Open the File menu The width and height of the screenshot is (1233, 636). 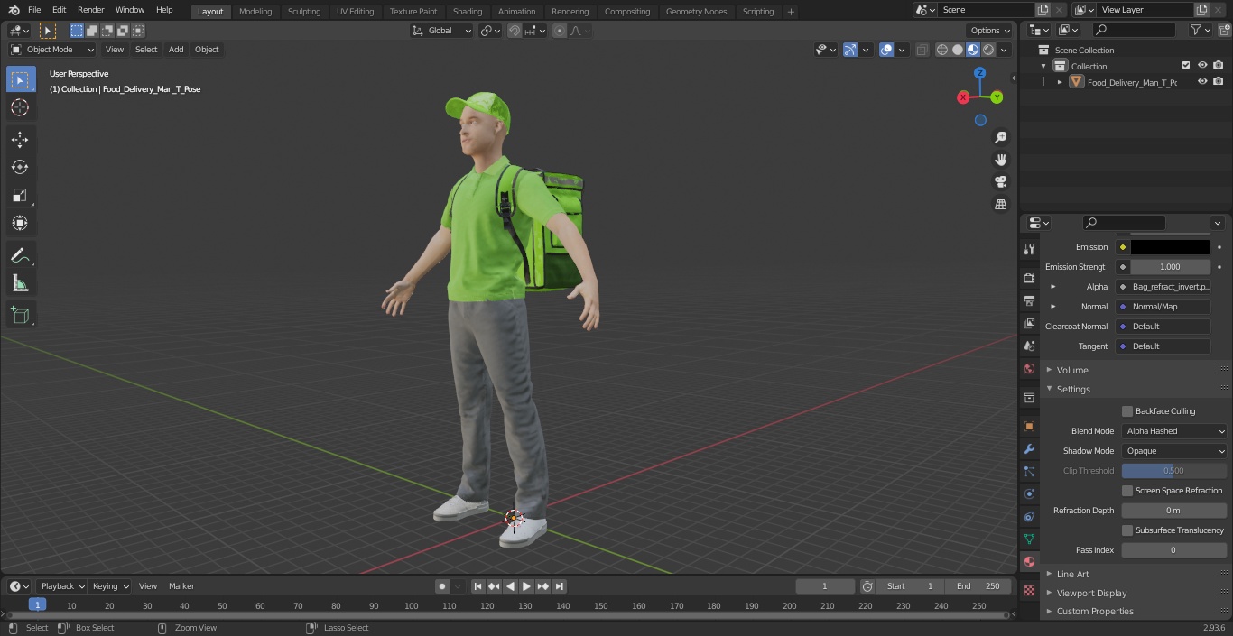(x=34, y=10)
